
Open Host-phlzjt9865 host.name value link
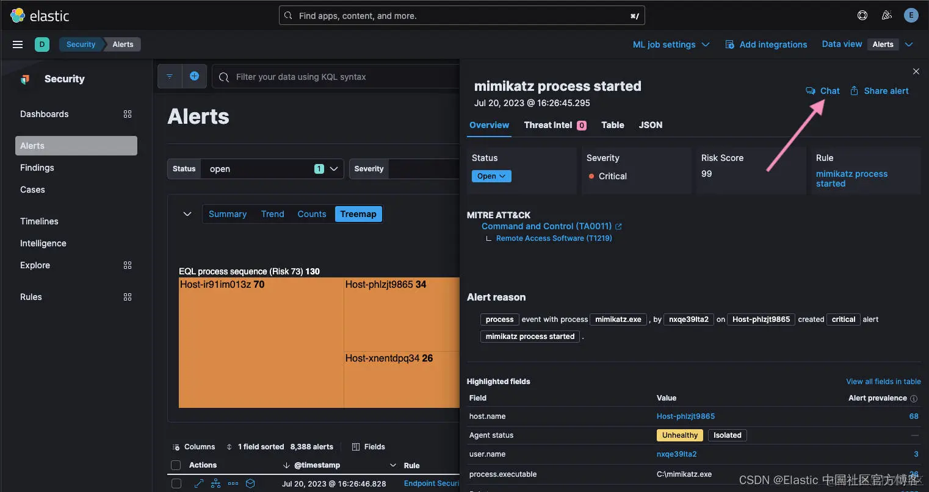[x=685, y=416]
